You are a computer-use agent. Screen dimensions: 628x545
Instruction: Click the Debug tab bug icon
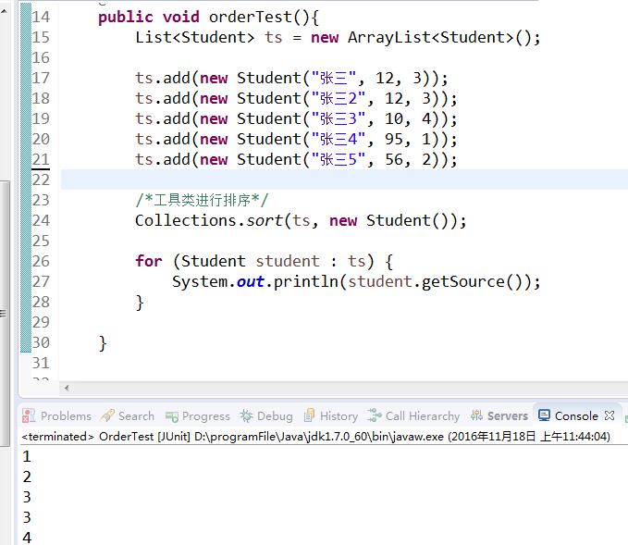(x=246, y=415)
